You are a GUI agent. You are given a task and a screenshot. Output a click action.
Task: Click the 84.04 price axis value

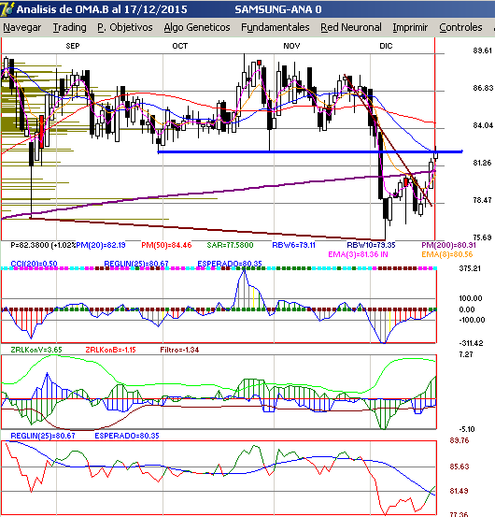[x=483, y=125]
